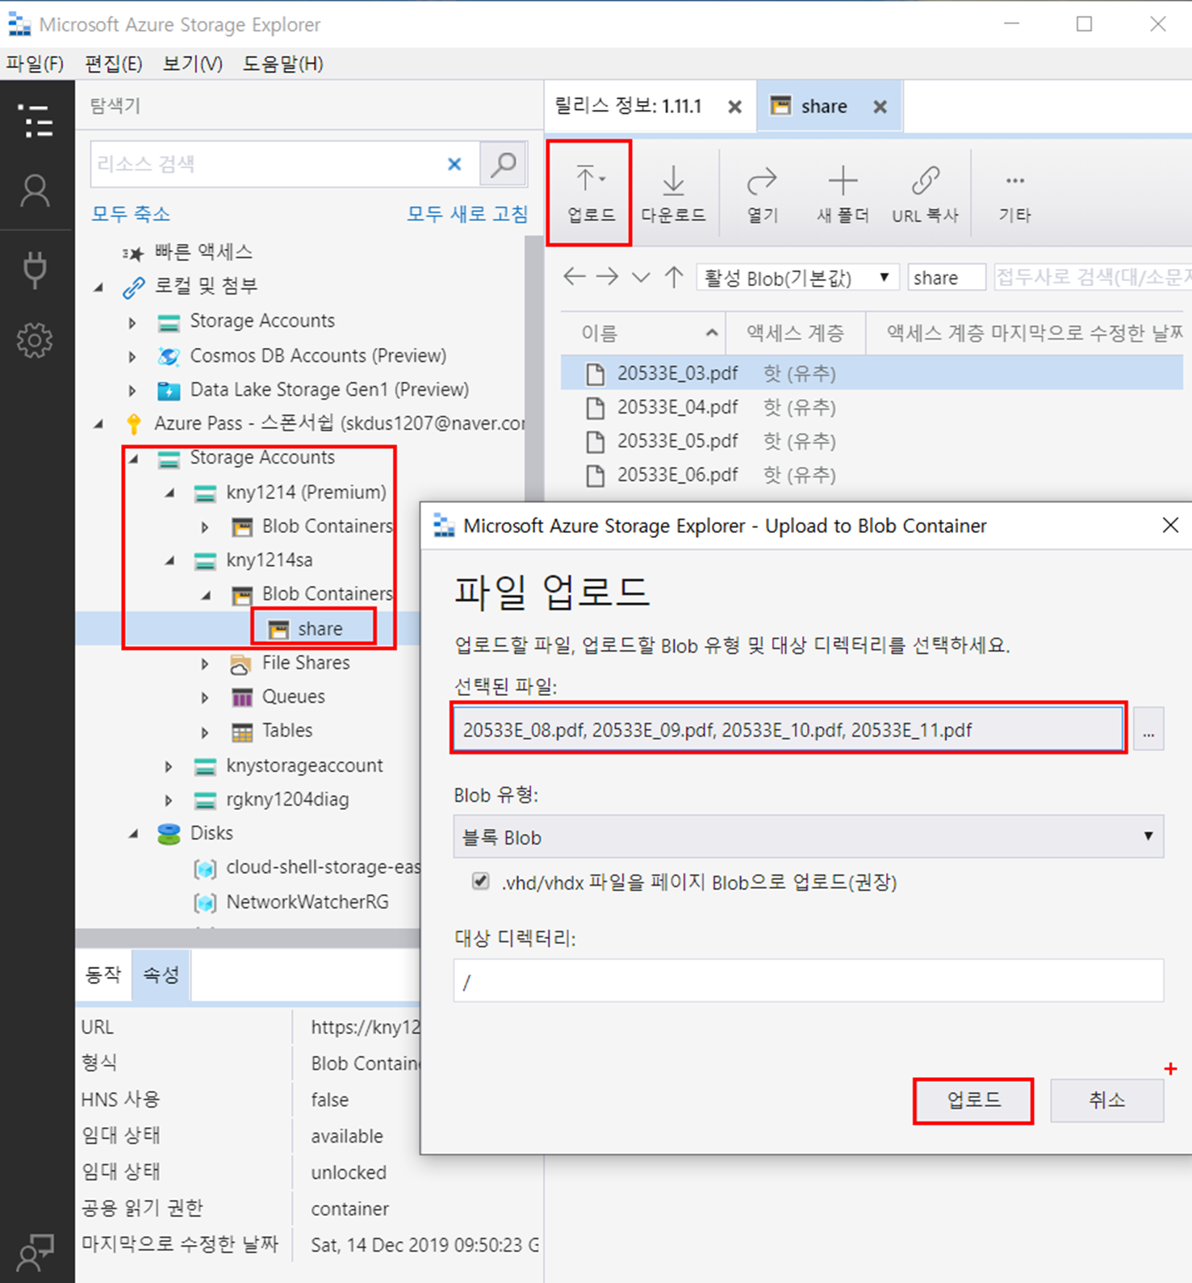
Task: Open the Help (도움말) menu
Action: (283, 64)
